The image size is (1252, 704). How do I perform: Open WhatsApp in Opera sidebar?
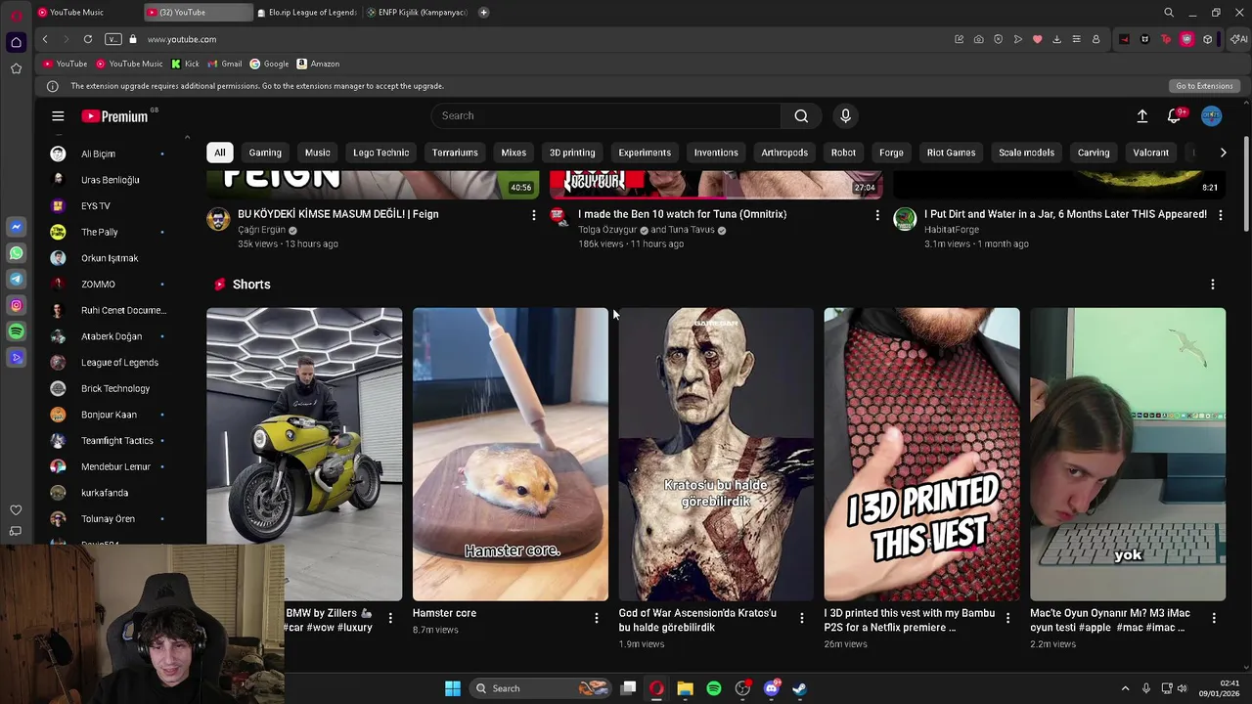(16, 253)
